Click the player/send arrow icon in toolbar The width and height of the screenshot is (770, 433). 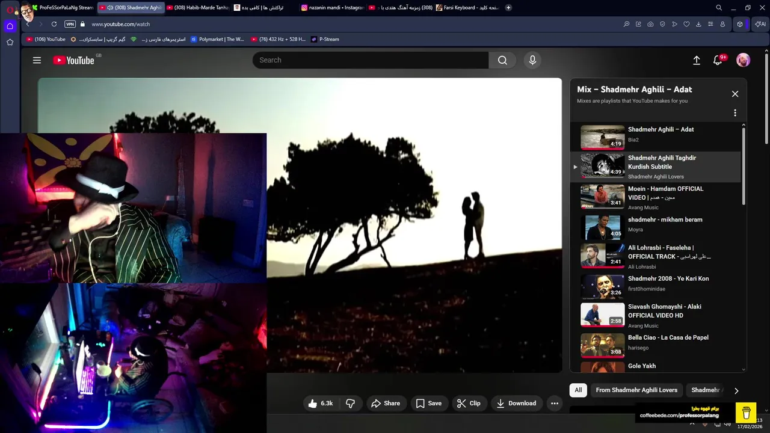674,24
